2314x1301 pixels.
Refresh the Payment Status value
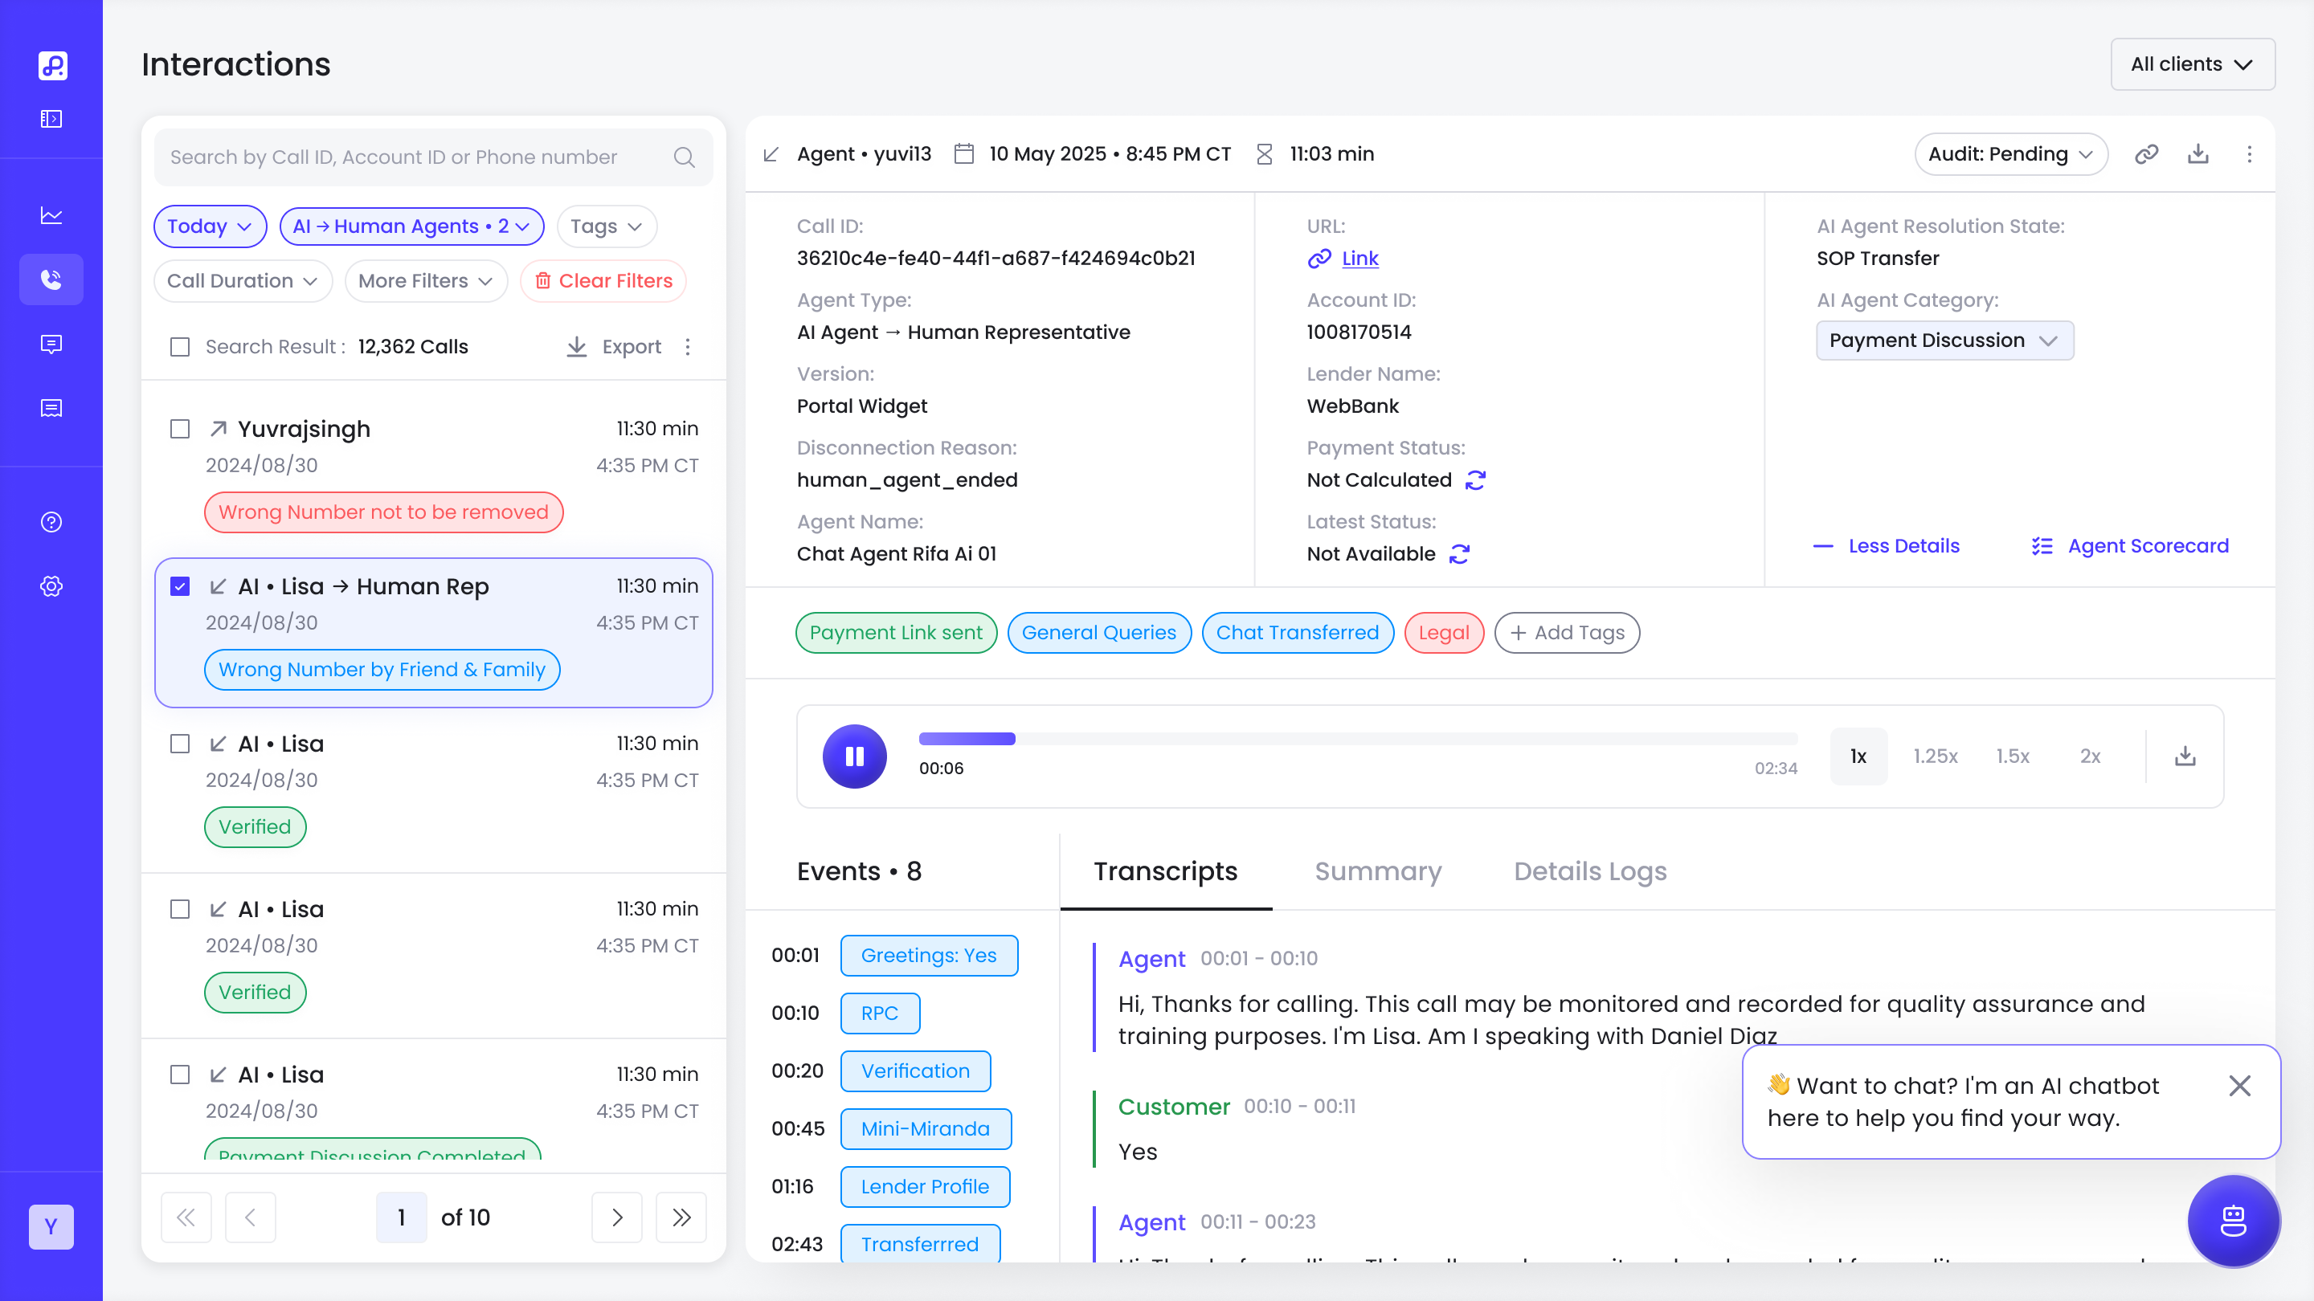(x=1475, y=480)
